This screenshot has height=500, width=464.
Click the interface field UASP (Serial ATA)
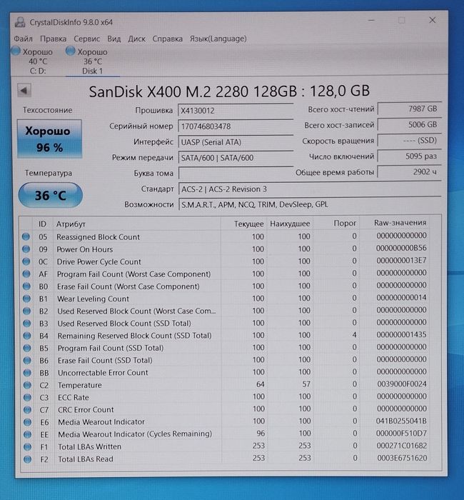click(236, 142)
